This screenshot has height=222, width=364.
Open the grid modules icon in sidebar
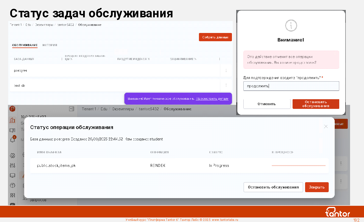click(12, 195)
